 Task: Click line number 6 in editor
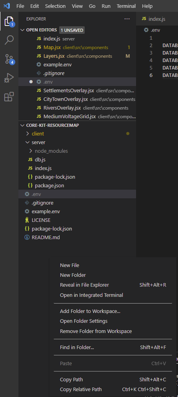[x=151, y=75]
